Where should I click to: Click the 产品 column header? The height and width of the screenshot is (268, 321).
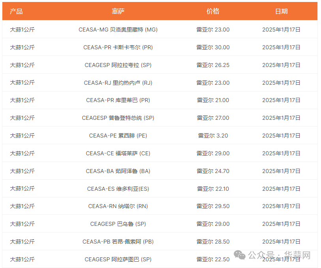click(16, 11)
